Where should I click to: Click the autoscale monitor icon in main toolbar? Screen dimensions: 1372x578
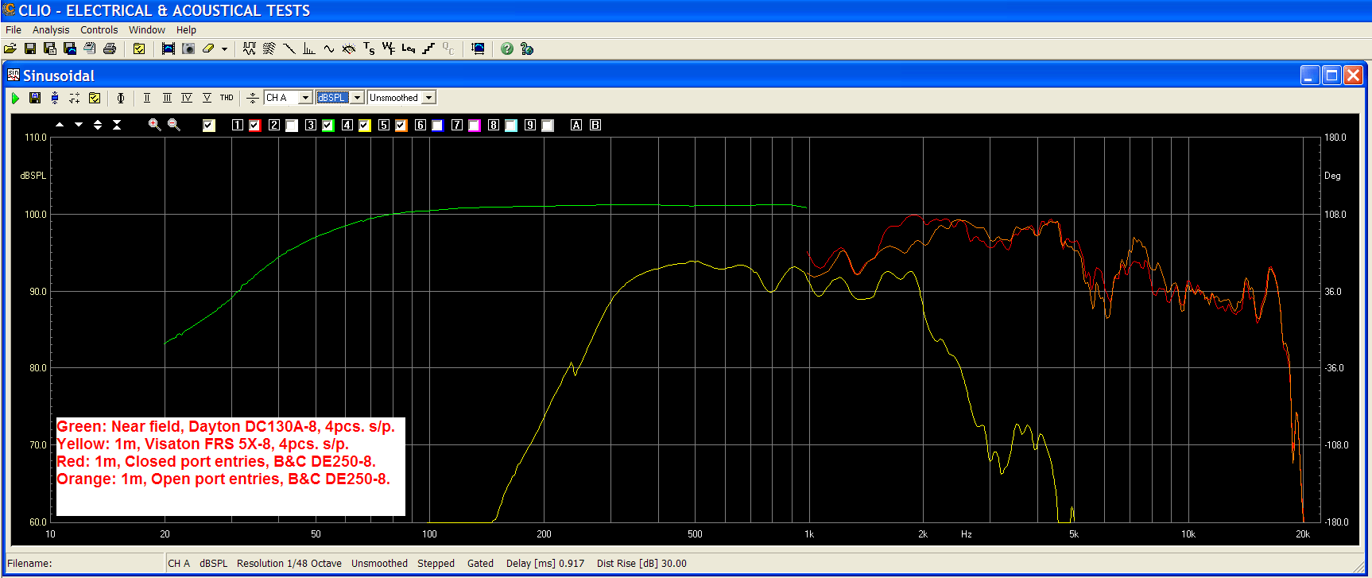point(478,48)
